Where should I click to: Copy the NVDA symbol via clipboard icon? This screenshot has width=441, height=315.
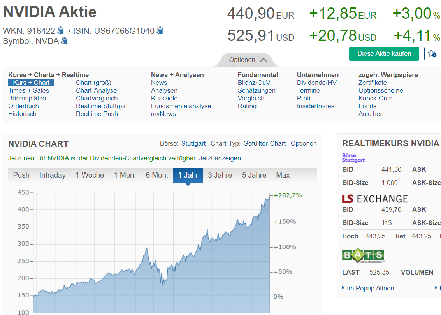point(64,41)
